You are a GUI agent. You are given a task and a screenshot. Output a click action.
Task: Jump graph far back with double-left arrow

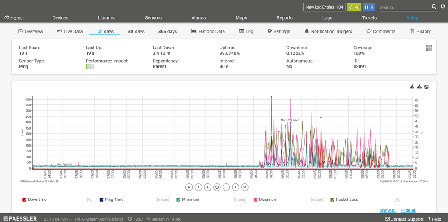pos(189,187)
